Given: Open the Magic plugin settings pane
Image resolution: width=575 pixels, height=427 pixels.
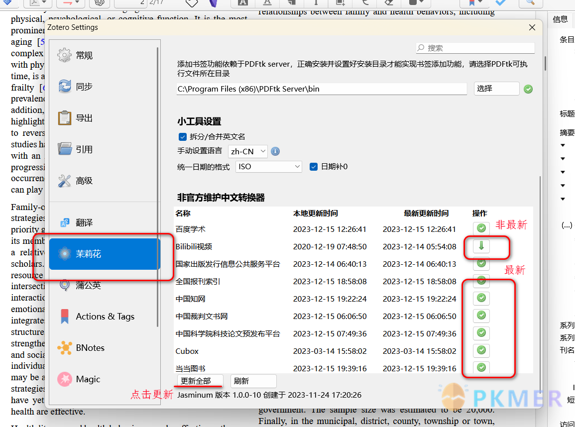Looking at the screenshot, I should [105, 379].
